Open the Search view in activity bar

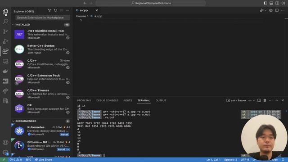click(x=5, y=22)
